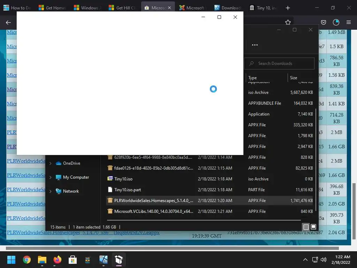
Task: Show hidden system tray icons
Action: pos(305,260)
